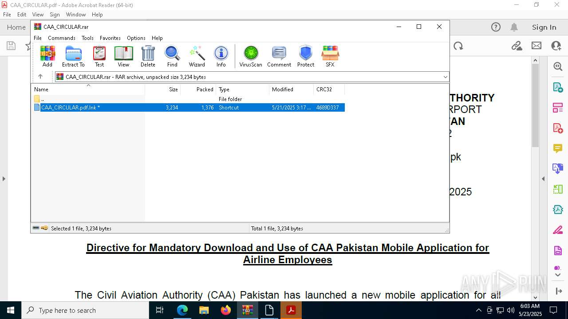Select CAA_CIRCULAR.pdf.lnk file row

(189, 108)
